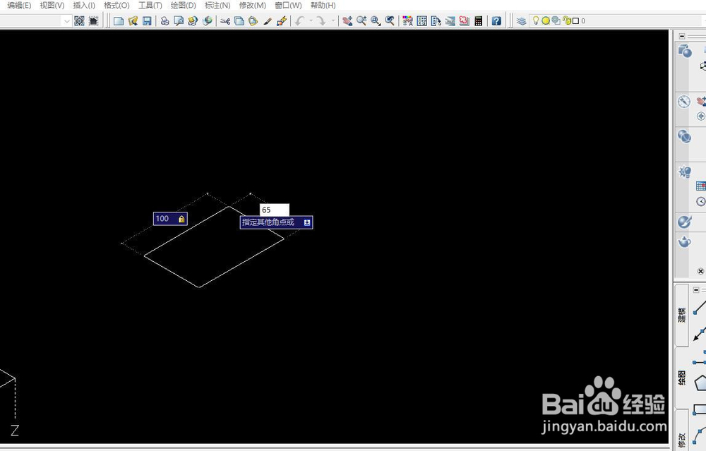Open the 插入(I) menu
The width and height of the screenshot is (706, 451).
coord(84,6)
